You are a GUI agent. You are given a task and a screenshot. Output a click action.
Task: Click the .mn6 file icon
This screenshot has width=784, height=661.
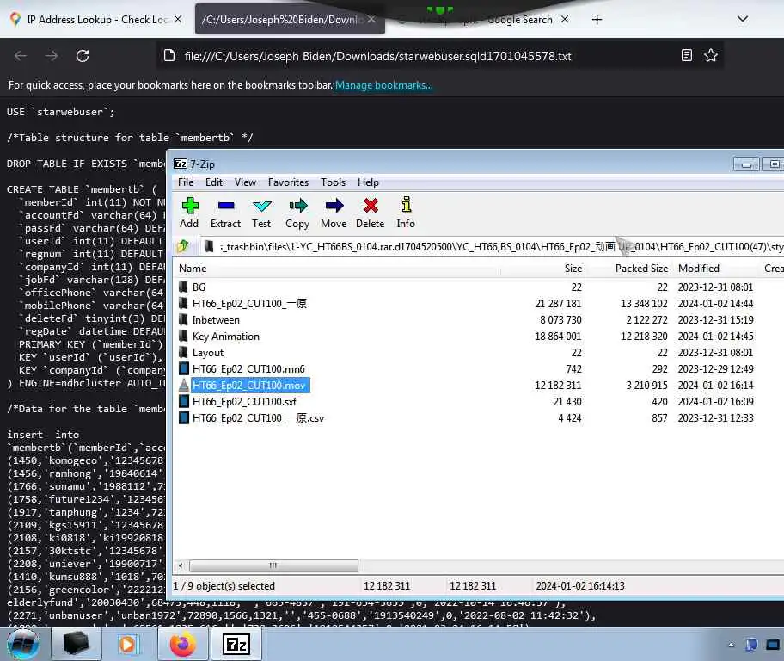(183, 369)
